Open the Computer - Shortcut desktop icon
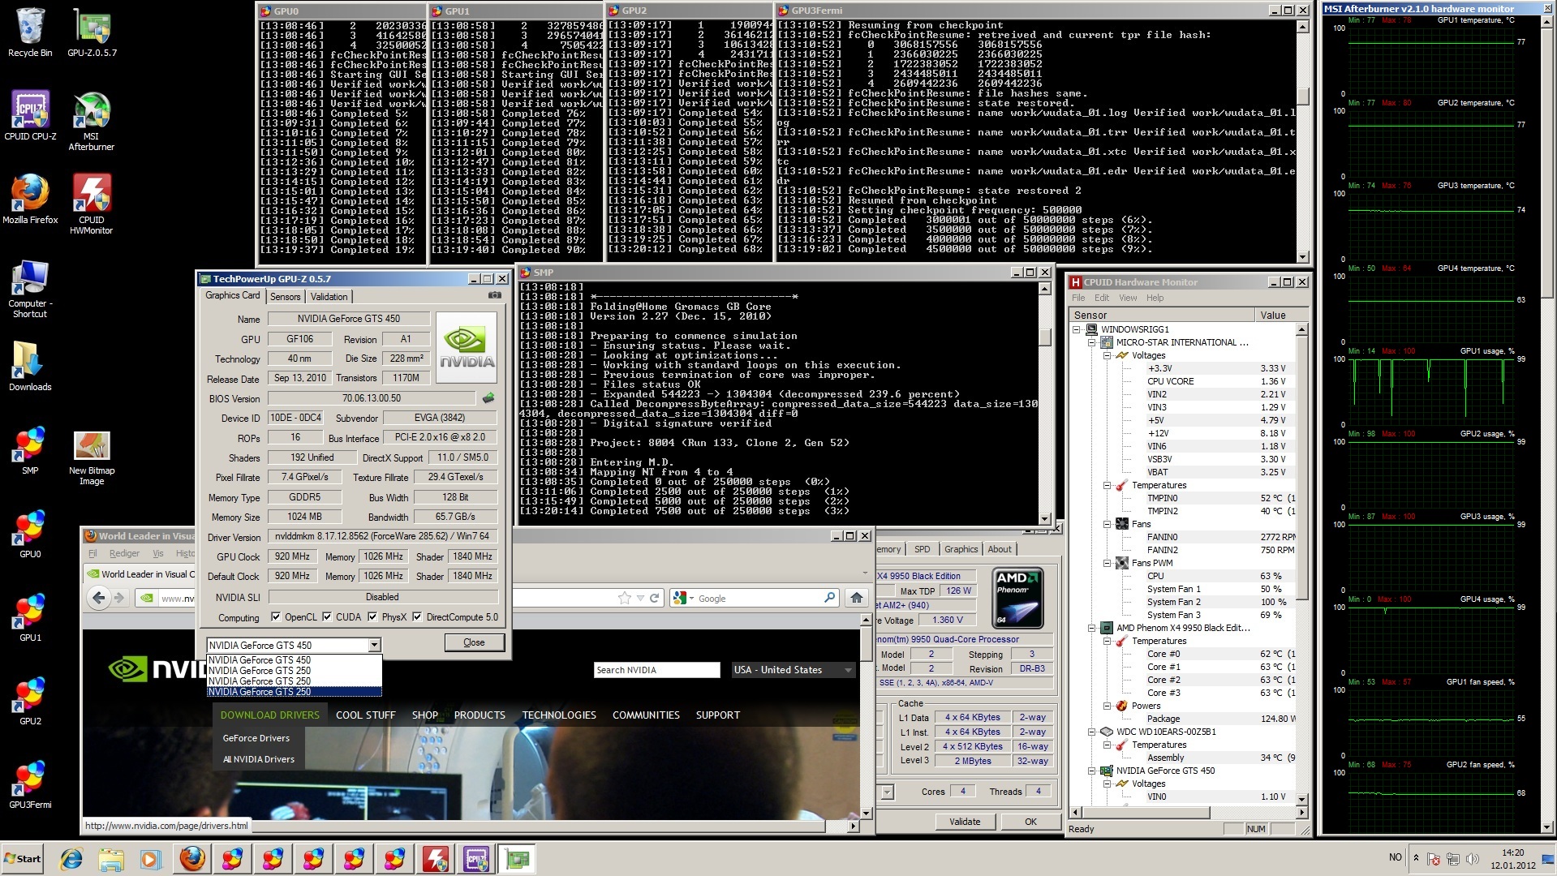 pyautogui.click(x=30, y=289)
